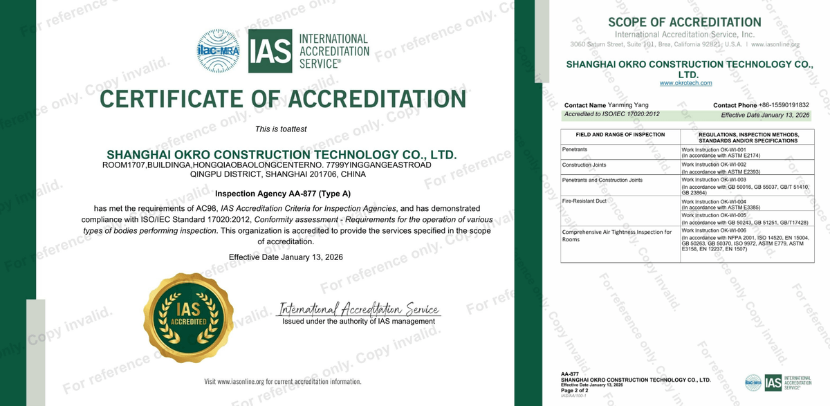Click the large green IAS logo on the certificate

point(271,50)
